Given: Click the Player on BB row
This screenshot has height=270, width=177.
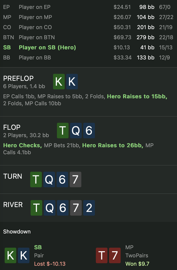Looking at the screenshot, I should click(88, 57).
